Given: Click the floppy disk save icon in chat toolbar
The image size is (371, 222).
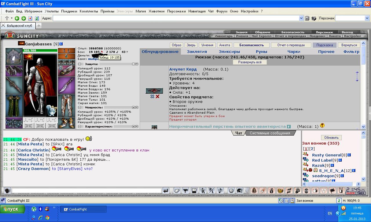Looking at the screenshot, I should pyautogui.click(x=194, y=190).
